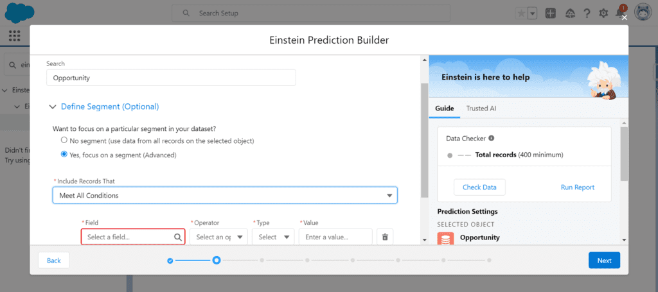
Task: Open the notifications bell
Action: [x=619, y=13]
